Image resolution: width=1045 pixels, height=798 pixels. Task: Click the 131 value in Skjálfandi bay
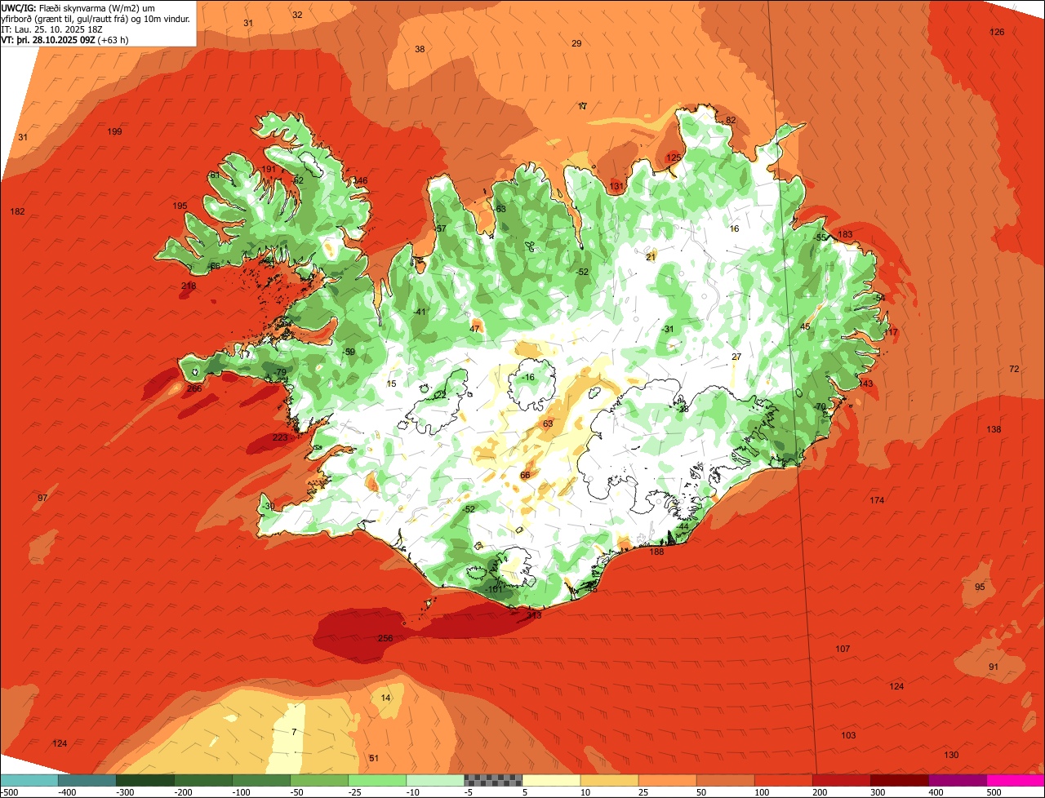[616, 186]
